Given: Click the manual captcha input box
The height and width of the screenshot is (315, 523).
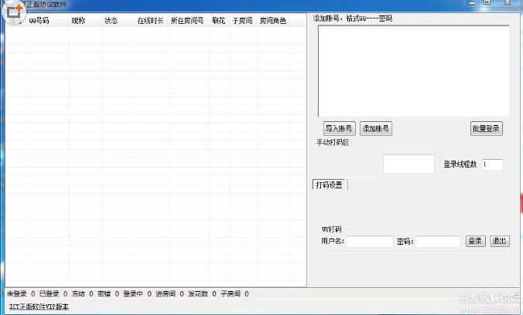Looking at the screenshot, I should click(408, 164).
